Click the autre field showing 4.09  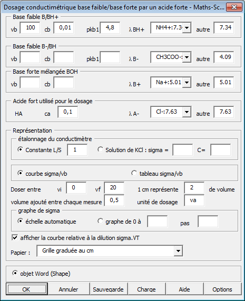[224, 57]
